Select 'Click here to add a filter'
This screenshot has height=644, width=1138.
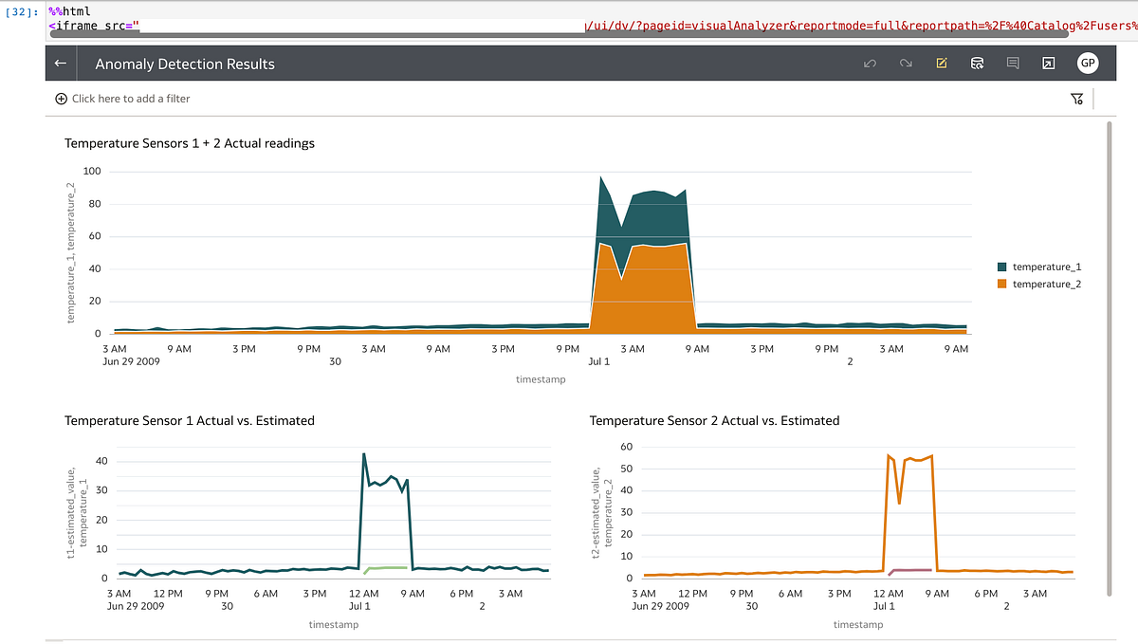pos(128,98)
